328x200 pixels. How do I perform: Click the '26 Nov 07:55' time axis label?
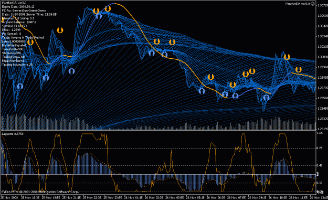point(237,198)
